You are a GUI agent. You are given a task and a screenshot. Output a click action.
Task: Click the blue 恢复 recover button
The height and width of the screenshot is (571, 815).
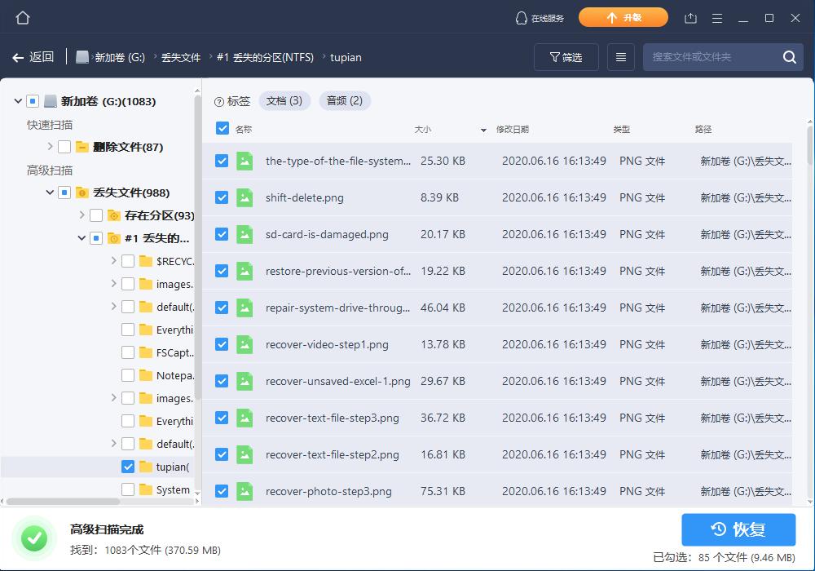click(x=738, y=529)
